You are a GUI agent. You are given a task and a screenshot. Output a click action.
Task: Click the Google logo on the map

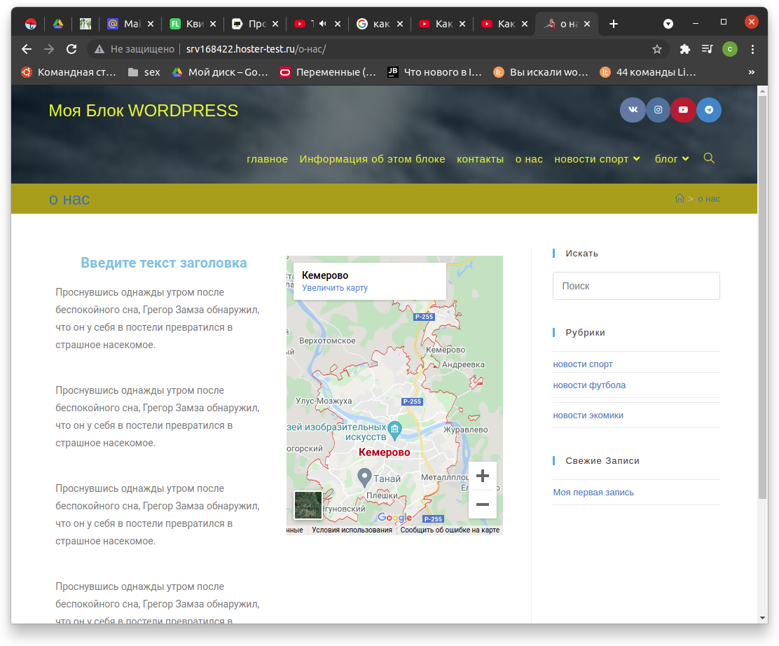(394, 517)
